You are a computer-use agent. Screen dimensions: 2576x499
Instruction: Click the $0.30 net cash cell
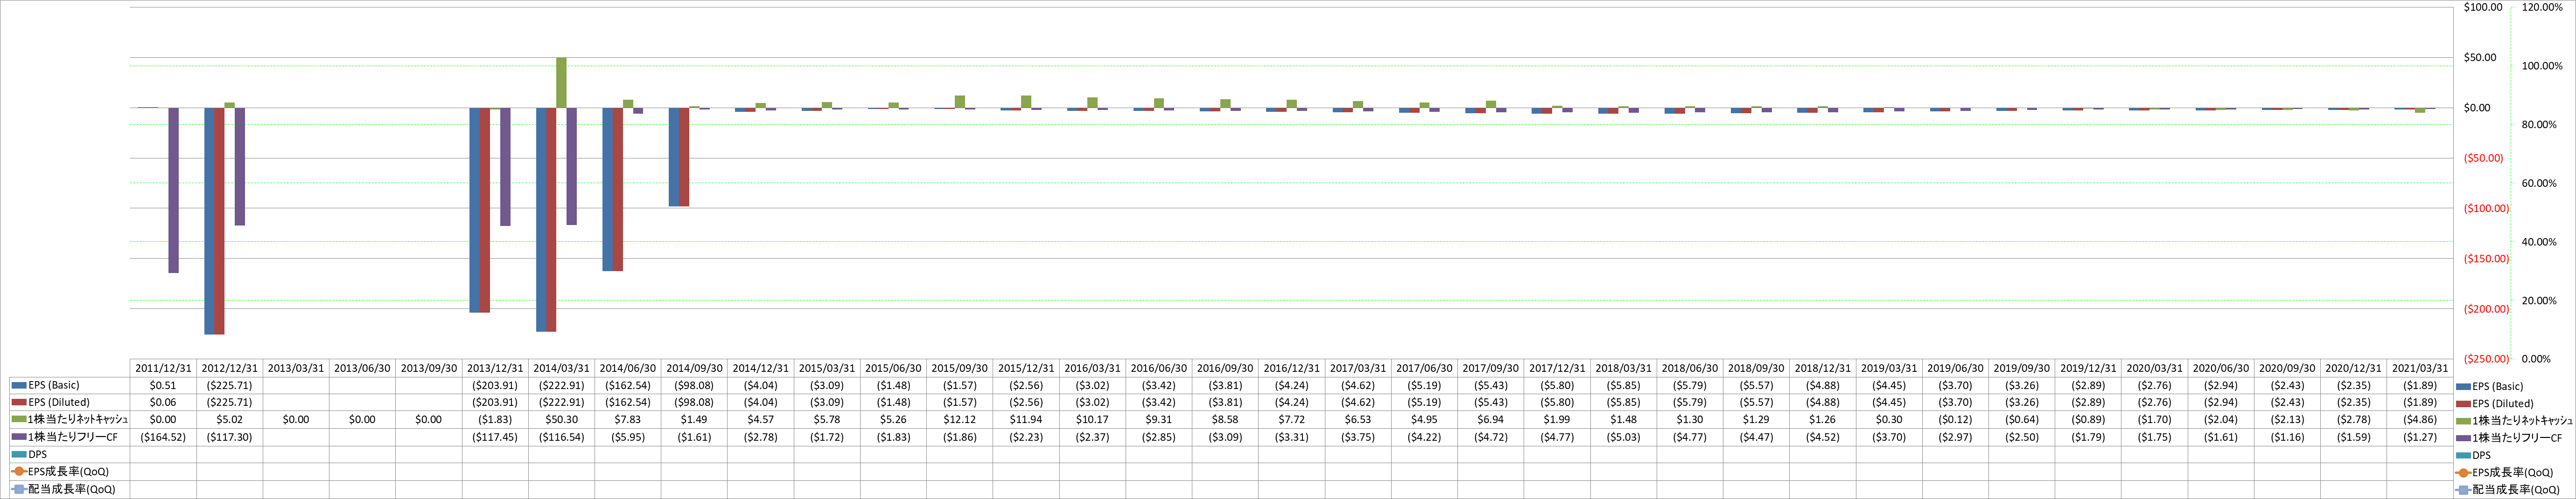pyautogui.click(x=1889, y=420)
